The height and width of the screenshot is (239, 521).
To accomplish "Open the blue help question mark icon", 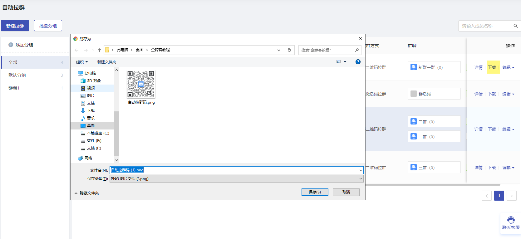I will pos(358,62).
